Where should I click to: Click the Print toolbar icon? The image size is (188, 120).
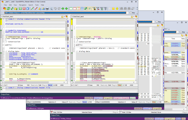48,9
